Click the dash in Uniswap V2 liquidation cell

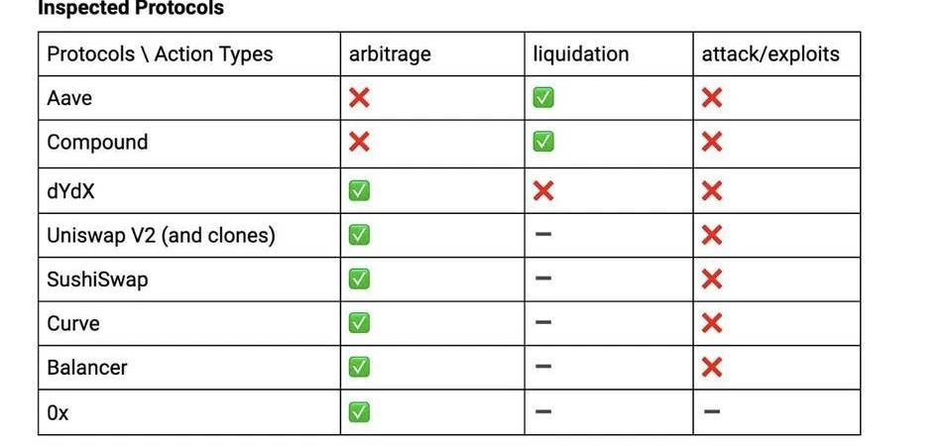click(x=543, y=234)
